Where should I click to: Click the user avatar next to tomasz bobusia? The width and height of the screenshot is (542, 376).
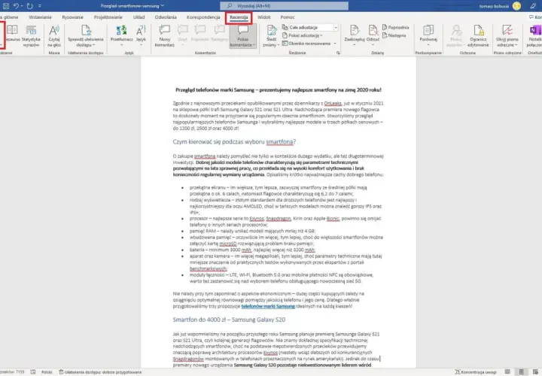[x=516, y=6]
